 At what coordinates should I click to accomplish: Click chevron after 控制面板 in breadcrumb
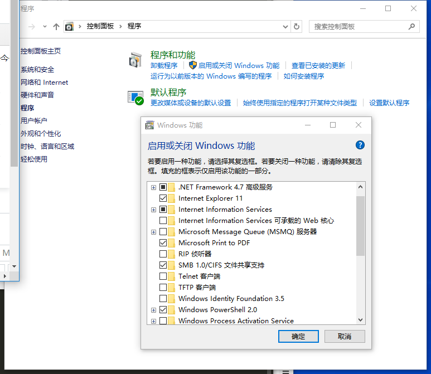point(120,26)
